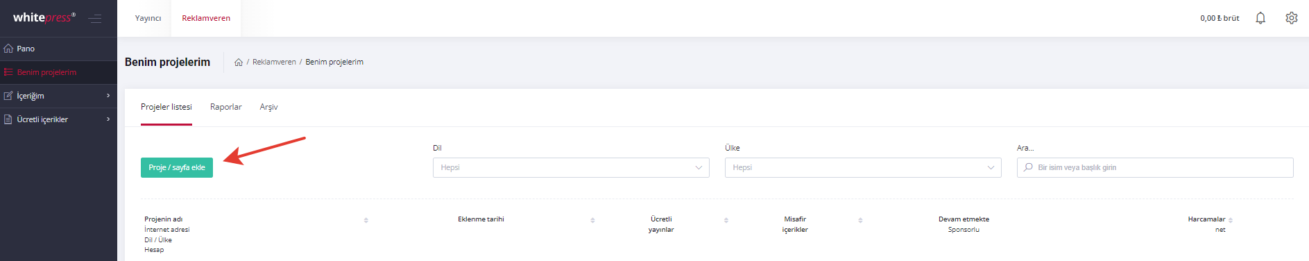Click the WhitePress logo
The width and height of the screenshot is (1309, 261).
tap(44, 17)
